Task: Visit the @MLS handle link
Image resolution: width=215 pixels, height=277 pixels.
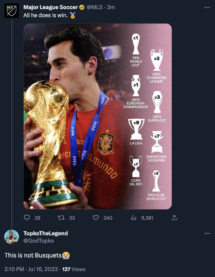Action: pos(94,7)
